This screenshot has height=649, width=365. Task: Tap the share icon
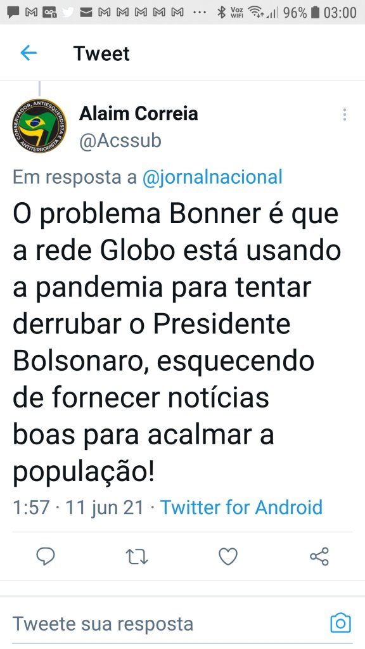(x=319, y=556)
